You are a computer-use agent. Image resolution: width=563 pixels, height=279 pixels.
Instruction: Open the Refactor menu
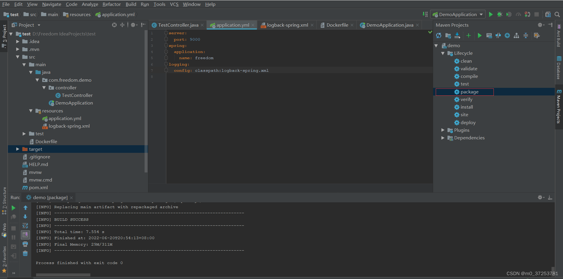[x=111, y=4]
